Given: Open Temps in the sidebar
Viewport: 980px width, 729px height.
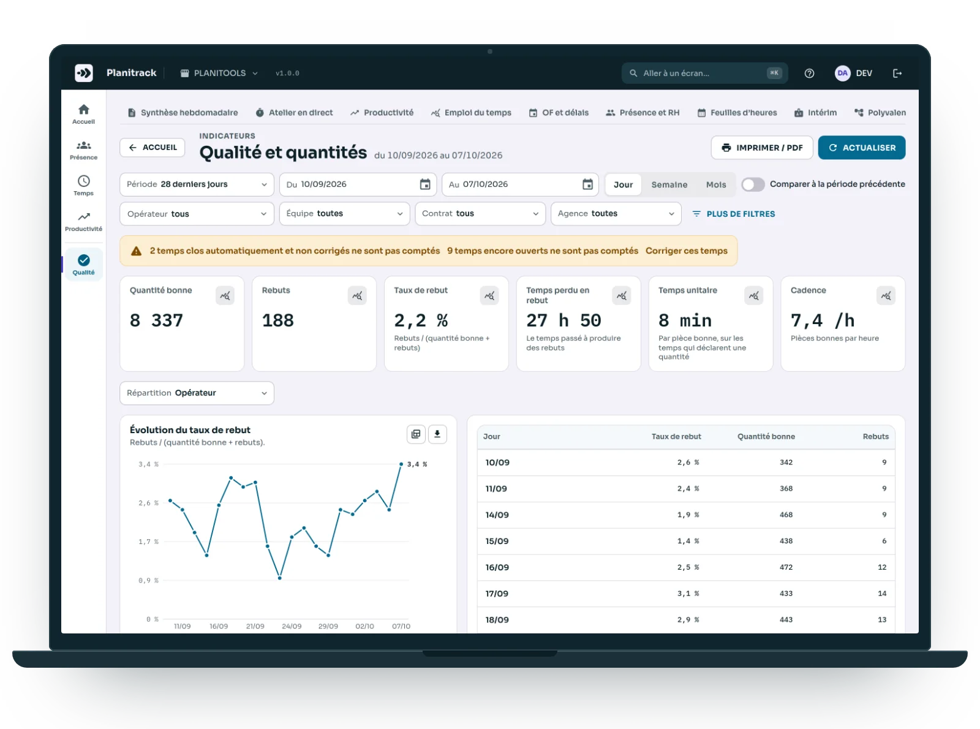Looking at the screenshot, I should (x=84, y=186).
